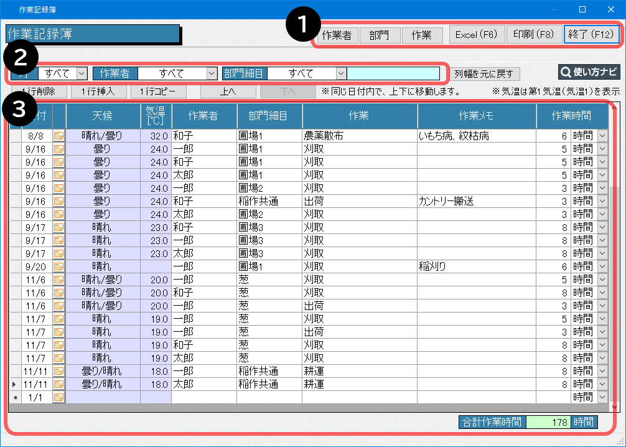
Task: Open the calendar icon in the 11/6 和子 row
Action: tap(59, 292)
